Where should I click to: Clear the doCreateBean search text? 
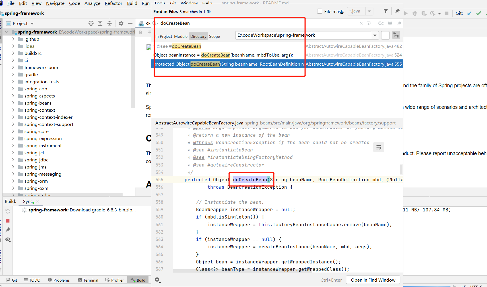point(361,23)
